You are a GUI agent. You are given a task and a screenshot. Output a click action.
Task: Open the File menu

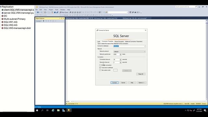click(x=36, y=10)
